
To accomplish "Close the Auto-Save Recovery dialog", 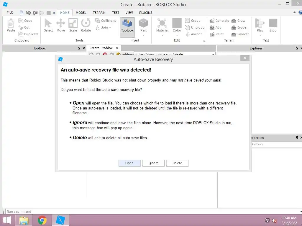I will click(245, 58).
